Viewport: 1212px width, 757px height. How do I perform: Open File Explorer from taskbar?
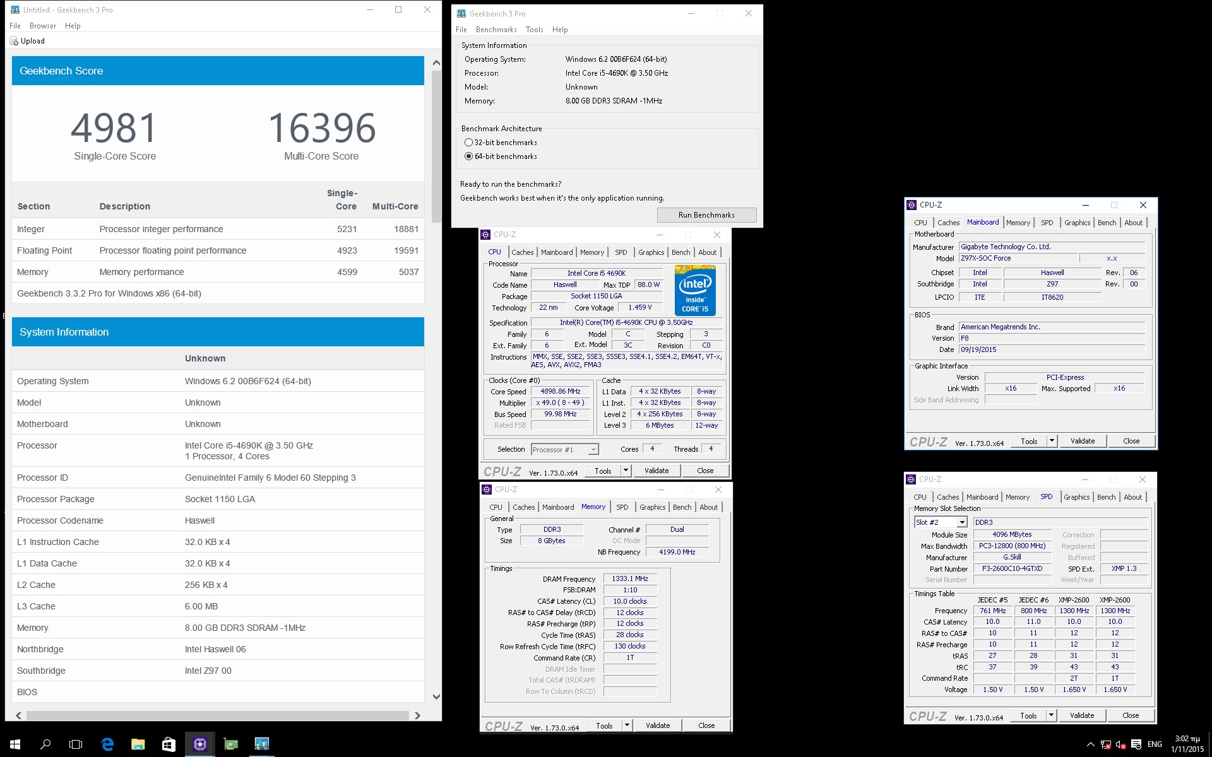138,744
